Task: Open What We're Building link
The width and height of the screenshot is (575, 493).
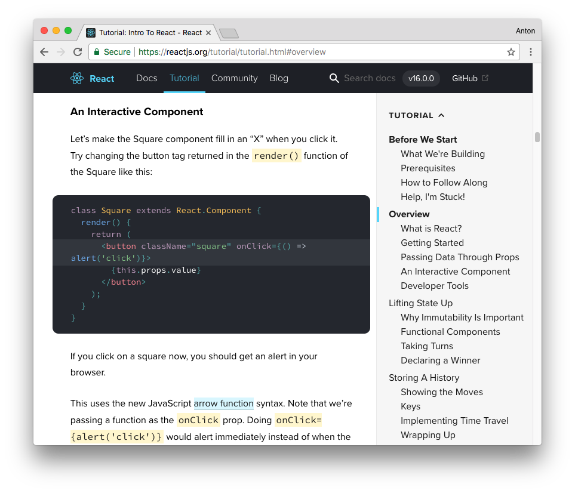Action: [x=442, y=154]
